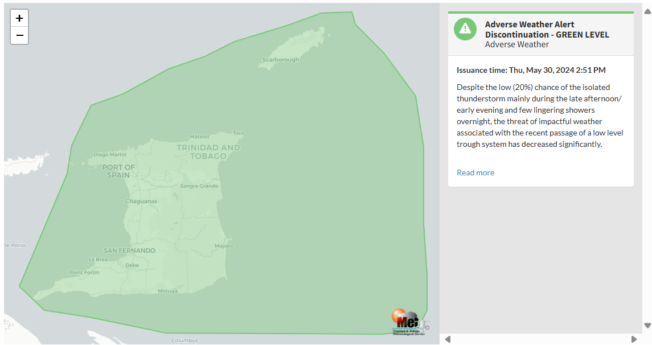652x345 pixels.
Task: Click the Columbus label at map bottom
Action: point(184,340)
